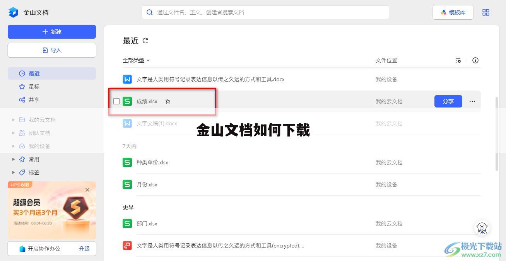The height and width of the screenshot is (261, 506).
Task: Open file 月份.xlsx
Action: point(147,184)
